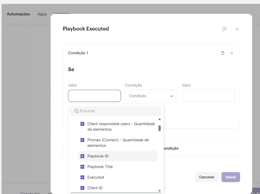Switch to the Apps tab
260x194 pixels.
pos(42,14)
